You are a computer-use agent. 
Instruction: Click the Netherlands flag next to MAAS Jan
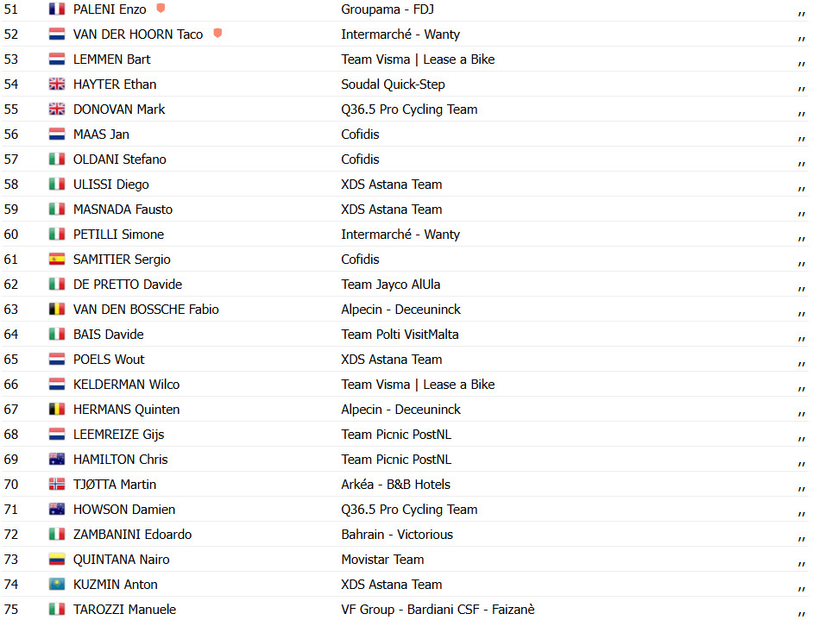tap(57, 135)
